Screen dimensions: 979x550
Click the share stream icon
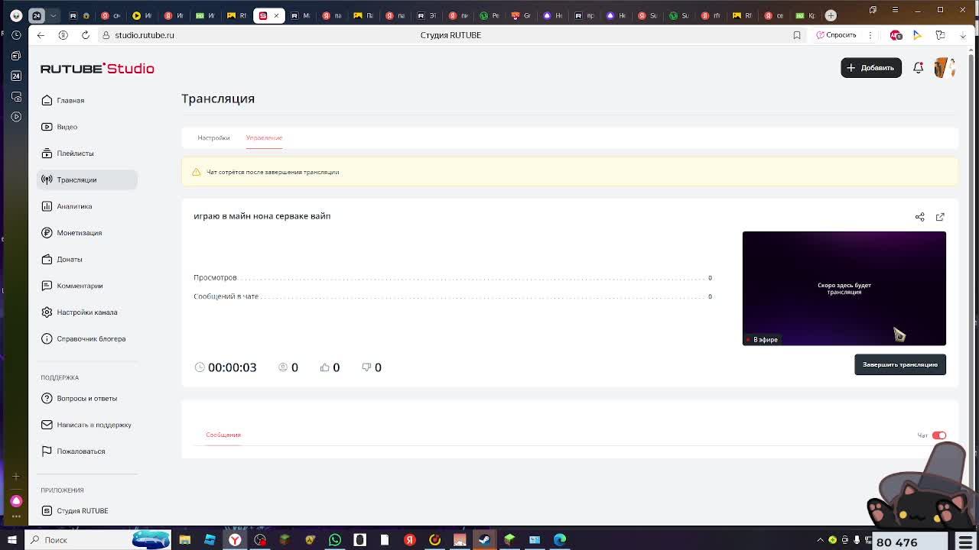point(920,217)
